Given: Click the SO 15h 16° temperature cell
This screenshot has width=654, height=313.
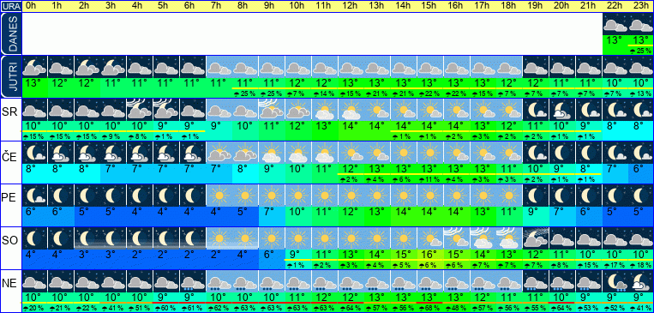Looking at the screenshot, I should click(430, 254).
